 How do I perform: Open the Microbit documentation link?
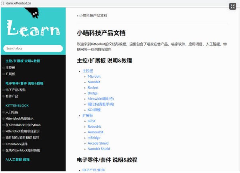coord(94,76)
